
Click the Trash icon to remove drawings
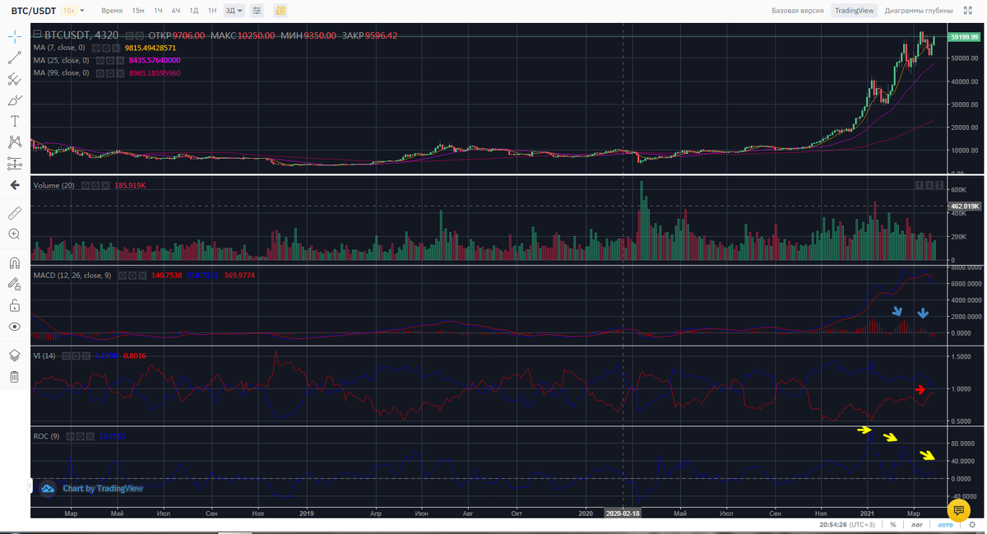(x=14, y=375)
